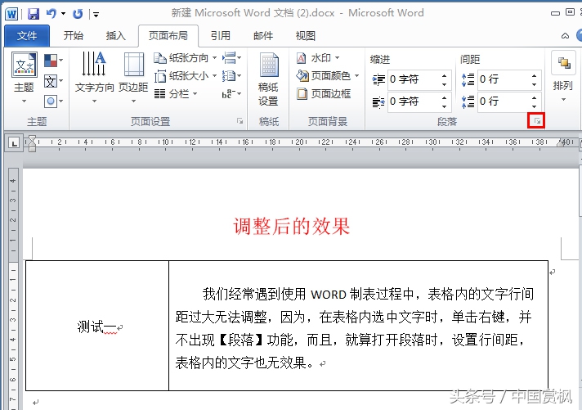Viewport: 582px width, 410px height.
Task: Switch to the 引用 tab
Action: pos(221,36)
